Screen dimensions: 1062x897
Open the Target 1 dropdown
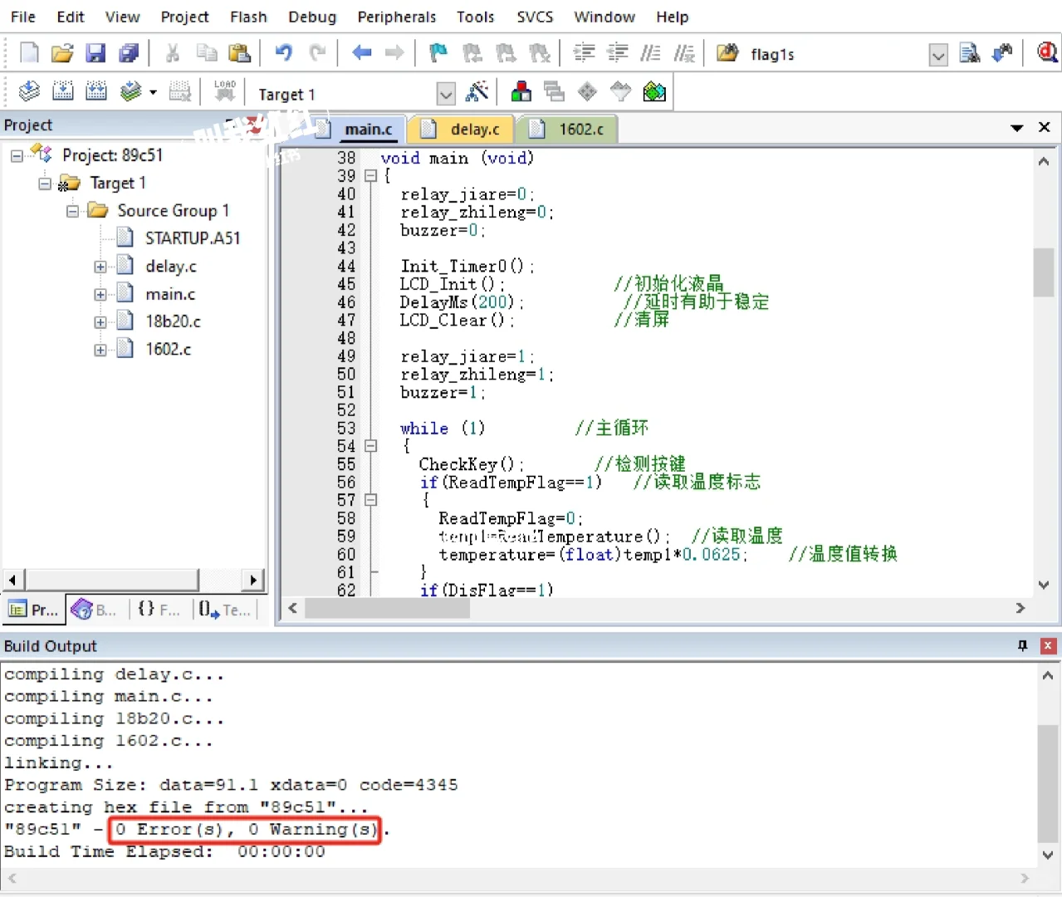[446, 94]
